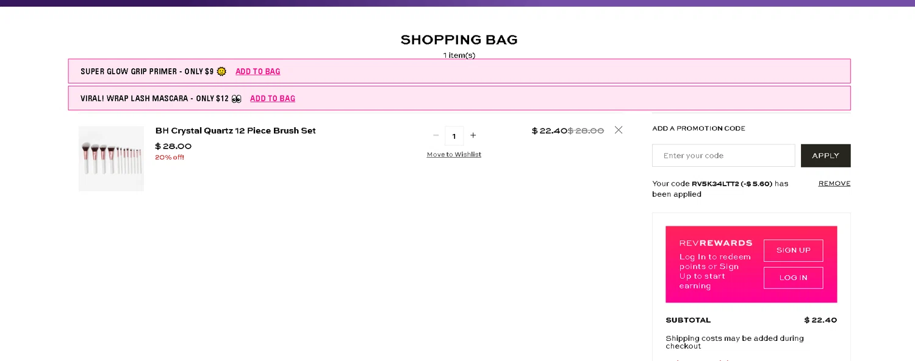Click the RevRewards logo
This screenshot has height=361, width=915.
[x=716, y=243]
